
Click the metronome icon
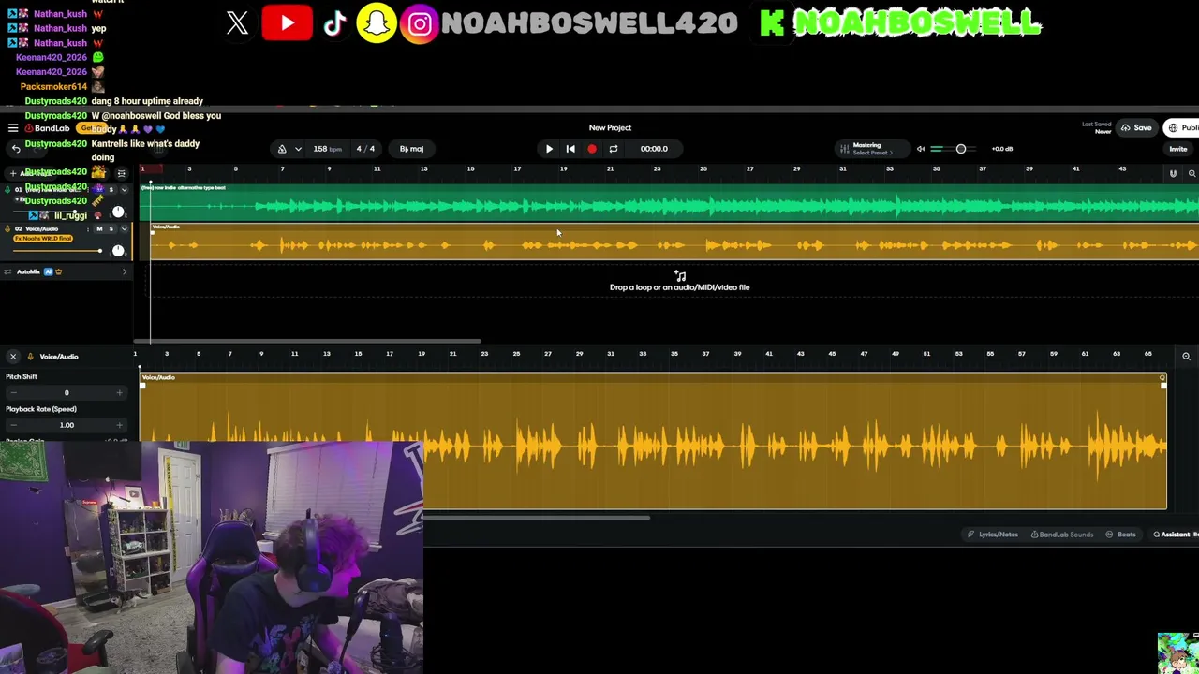point(282,149)
